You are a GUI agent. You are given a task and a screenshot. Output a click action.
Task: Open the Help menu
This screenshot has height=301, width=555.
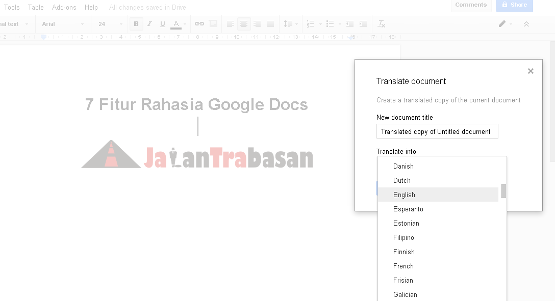point(91,7)
